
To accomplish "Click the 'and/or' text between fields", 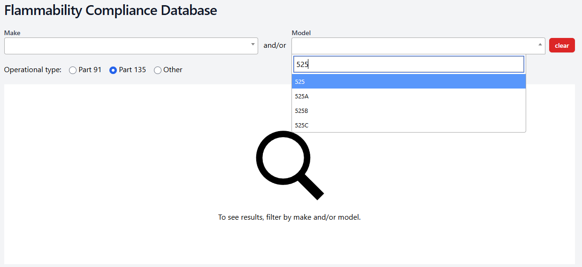I will (x=275, y=45).
